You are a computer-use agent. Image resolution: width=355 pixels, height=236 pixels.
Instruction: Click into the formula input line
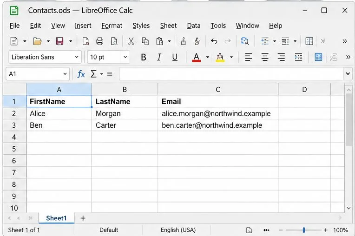click(x=231, y=74)
